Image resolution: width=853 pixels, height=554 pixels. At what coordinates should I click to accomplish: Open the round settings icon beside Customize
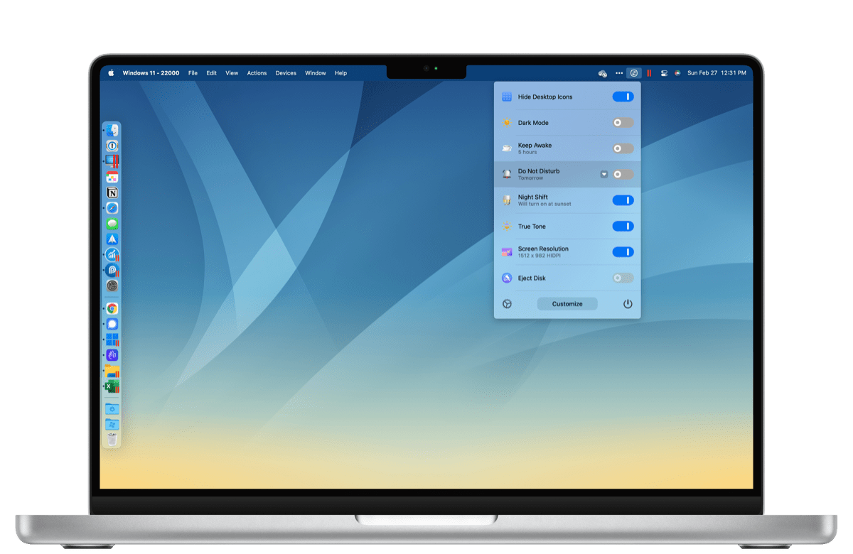(x=507, y=304)
